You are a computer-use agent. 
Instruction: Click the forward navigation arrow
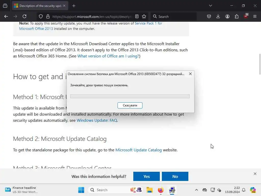click(15, 16)
